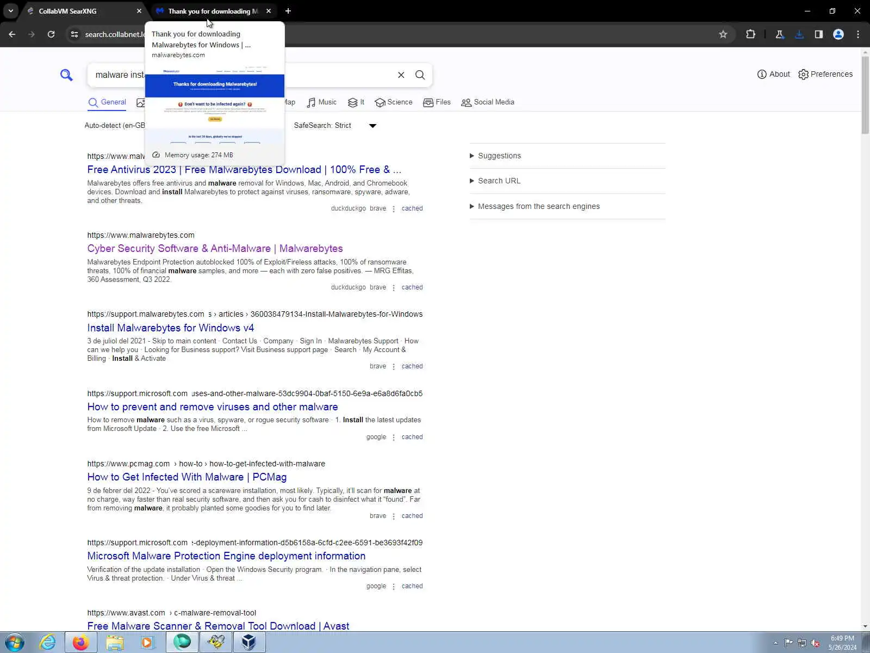Open Internet Explorer from taskbar
This screenshot has width=870, height=653.
(48, 643)
